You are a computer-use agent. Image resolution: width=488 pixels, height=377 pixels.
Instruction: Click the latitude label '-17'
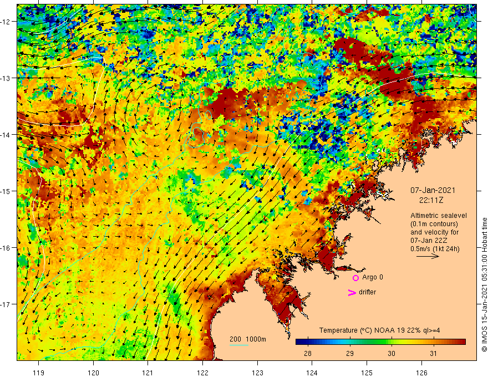click(x=6, y=304)
